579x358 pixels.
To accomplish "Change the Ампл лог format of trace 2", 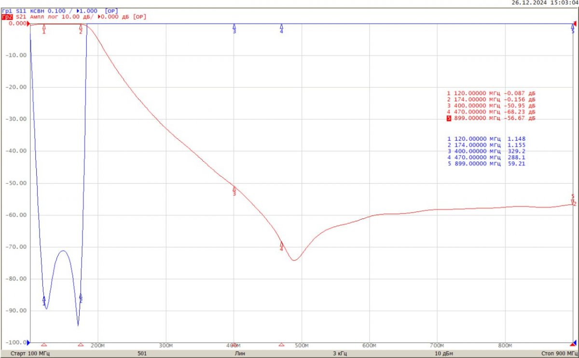I will coord(43,17).
